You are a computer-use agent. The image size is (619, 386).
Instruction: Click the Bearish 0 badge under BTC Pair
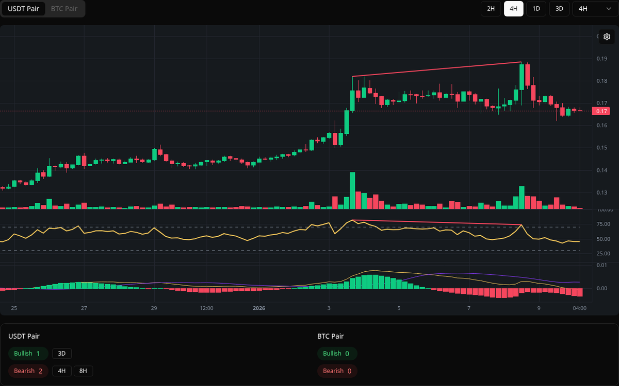337,371
